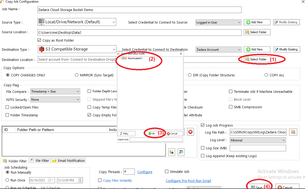This screenshot has height=189, width=305.
Task: Browse for log file path folder icon
Action: click(x=293, y=132)
